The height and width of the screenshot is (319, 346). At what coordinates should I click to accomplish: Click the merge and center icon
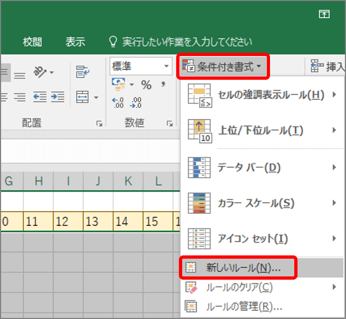(x=82, y=97)
